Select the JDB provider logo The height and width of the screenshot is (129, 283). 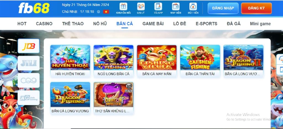28,46
